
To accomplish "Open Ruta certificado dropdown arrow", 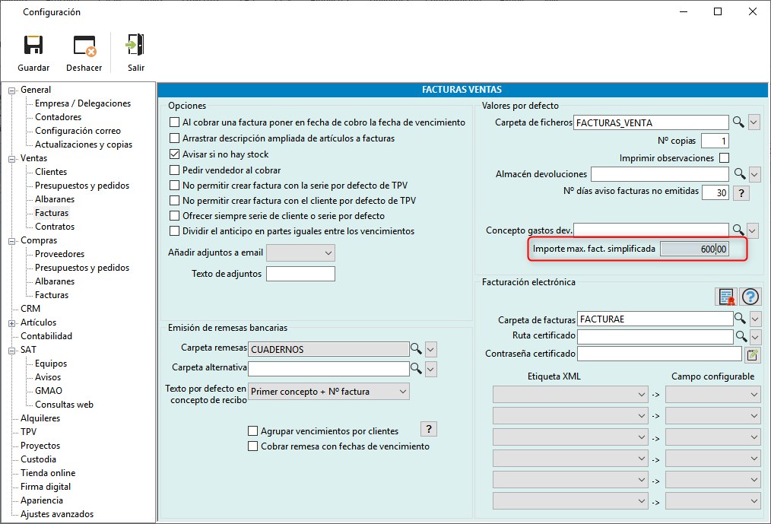I will [756, 337].
